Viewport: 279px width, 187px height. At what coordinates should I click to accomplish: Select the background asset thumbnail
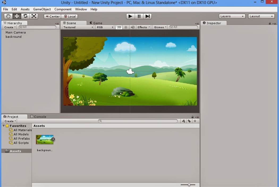pyautogui.click(x=45, y=139)
